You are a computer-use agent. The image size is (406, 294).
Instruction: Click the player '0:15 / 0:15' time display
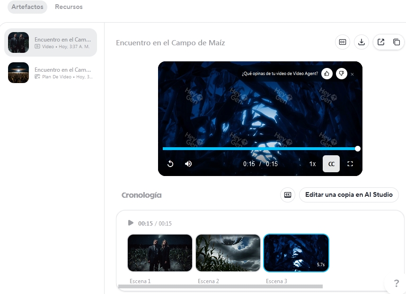260,164
